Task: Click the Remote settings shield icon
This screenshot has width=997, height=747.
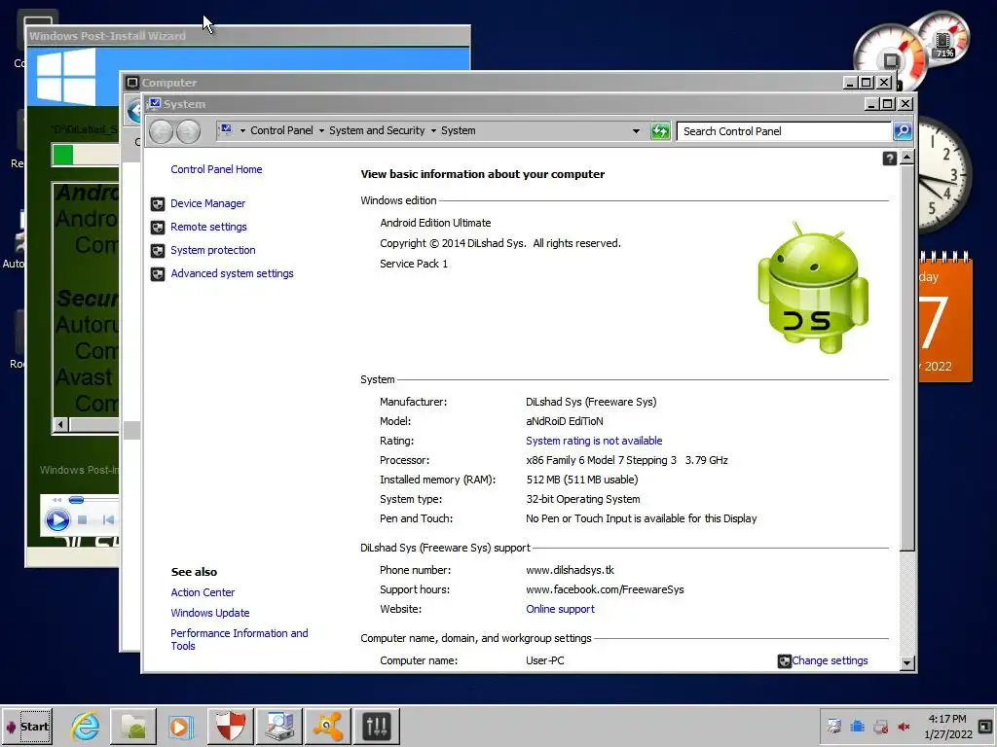Action: pyautogui.click(x=158, y=228)
